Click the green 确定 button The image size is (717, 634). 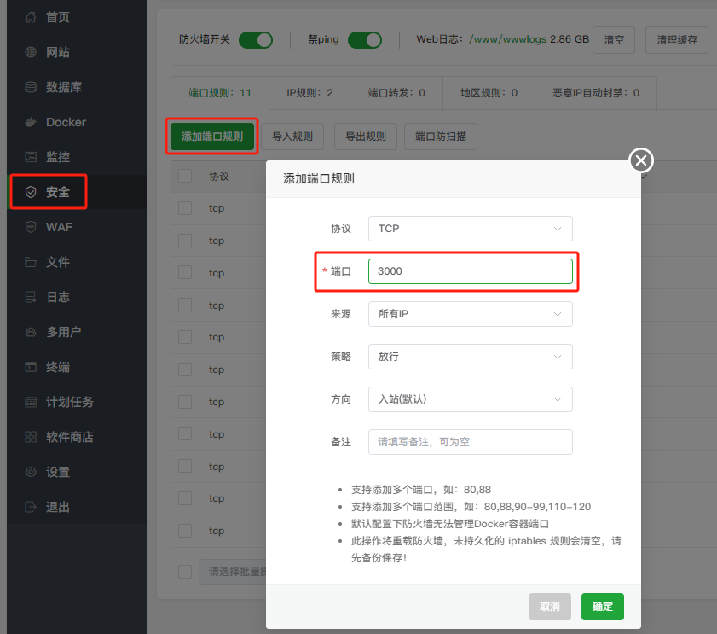point(603,606)
